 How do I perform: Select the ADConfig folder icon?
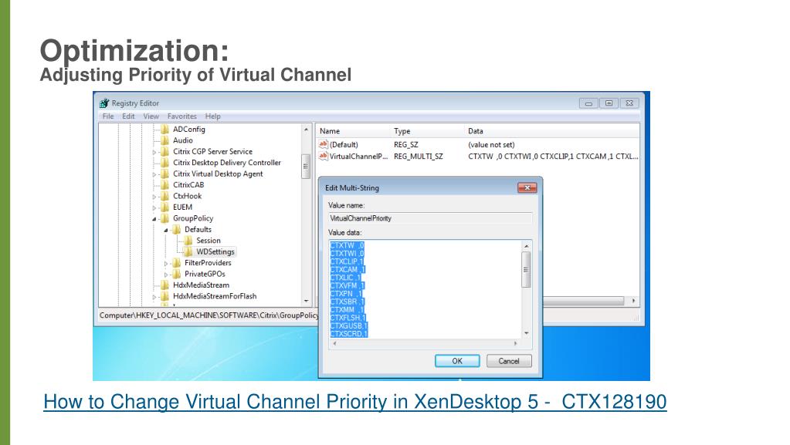[x=164, y=130]
